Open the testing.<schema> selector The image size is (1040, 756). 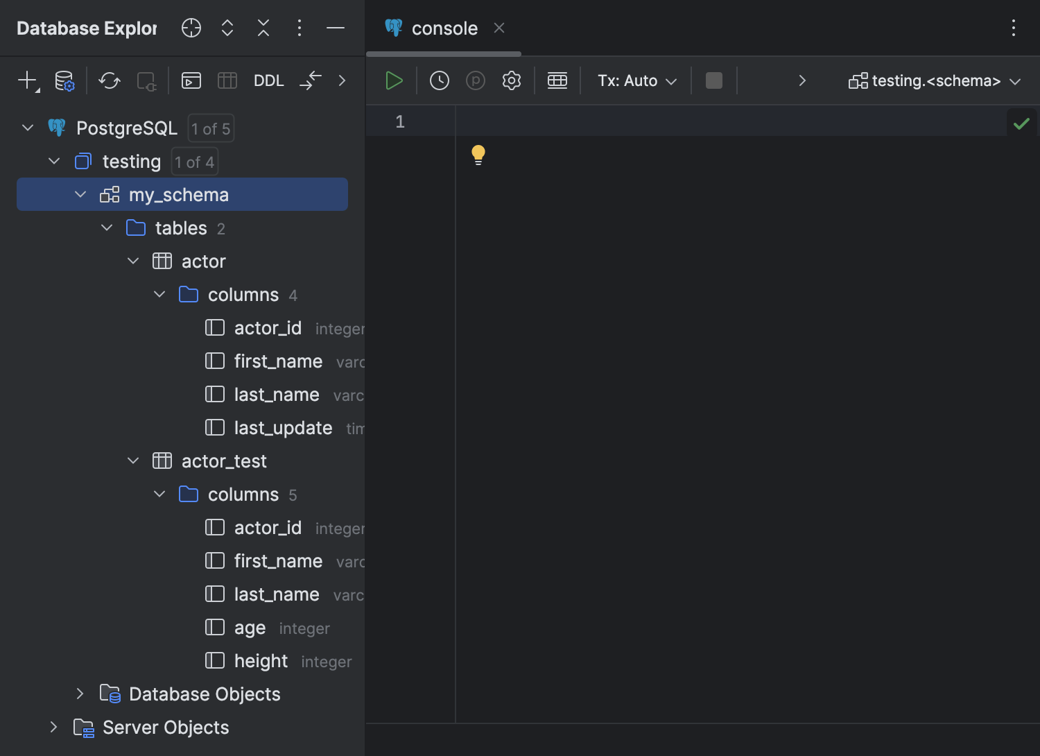tap(933, 80)
